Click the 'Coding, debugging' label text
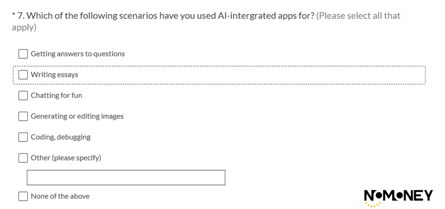 coord(61,137)
